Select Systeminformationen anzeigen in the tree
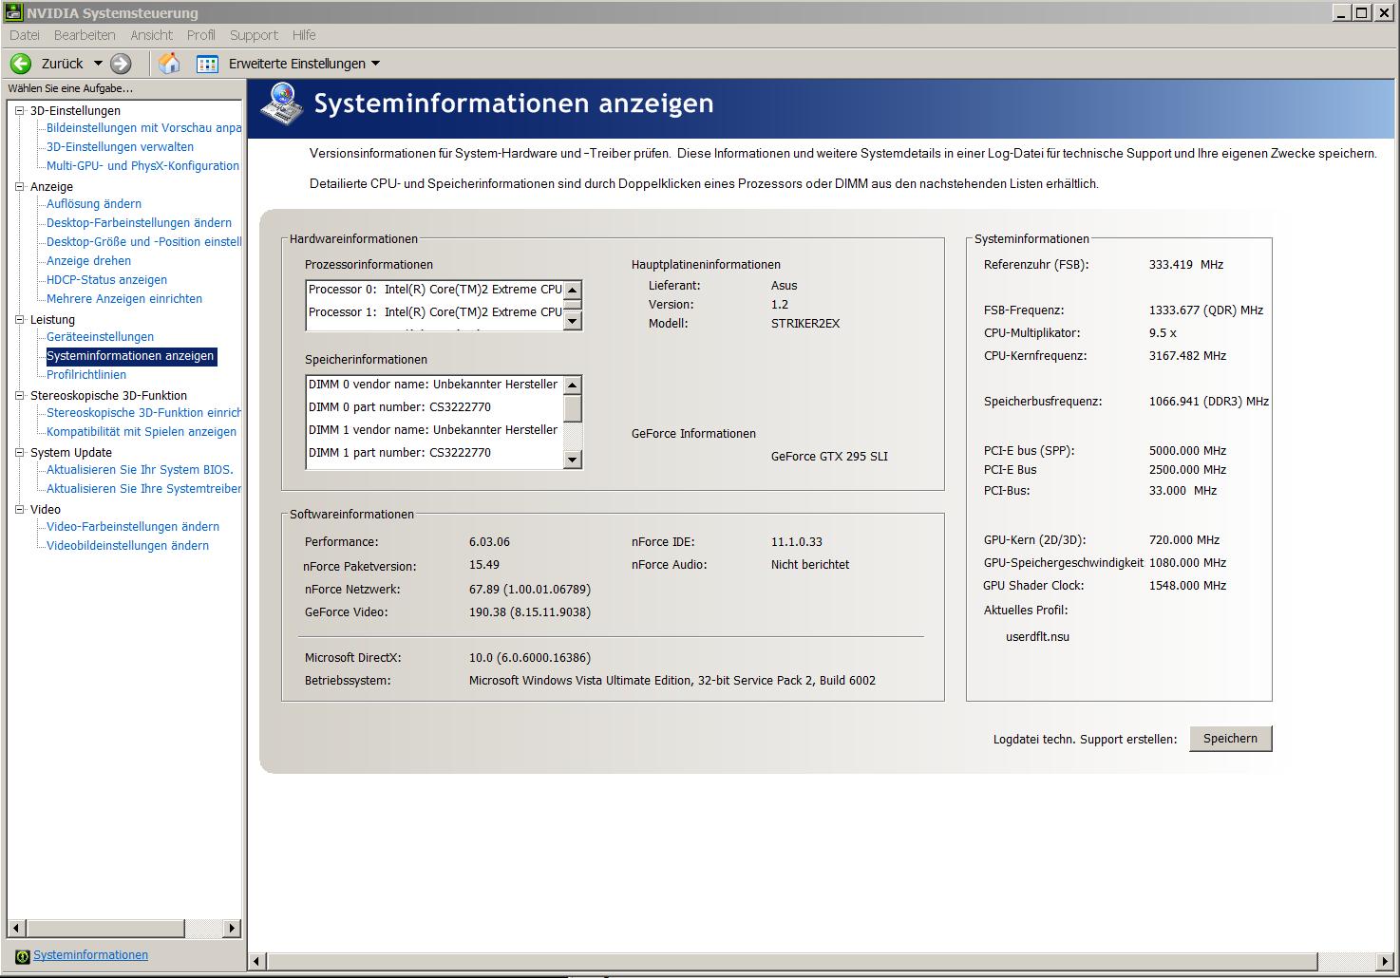The image size is (1400, 978). tap(130, 356)
